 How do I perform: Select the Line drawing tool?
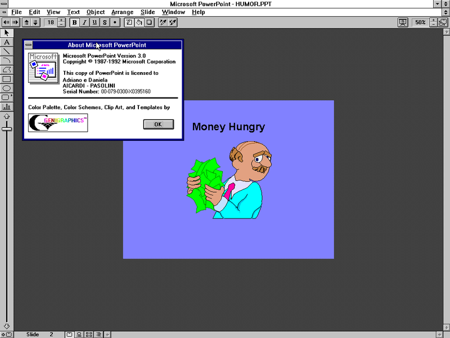(7, 51)
